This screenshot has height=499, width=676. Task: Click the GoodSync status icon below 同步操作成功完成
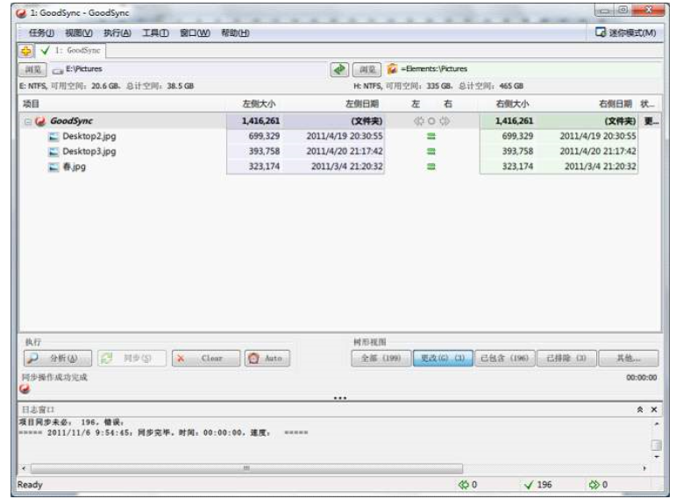click(25, 389)
